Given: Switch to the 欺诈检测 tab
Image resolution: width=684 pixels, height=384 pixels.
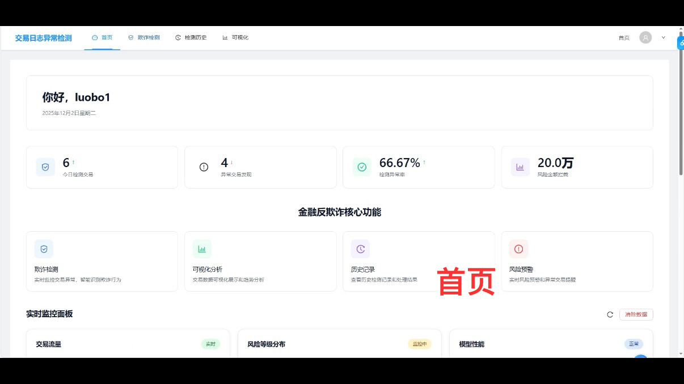Looking at the screenshot, I should (143, 38).
